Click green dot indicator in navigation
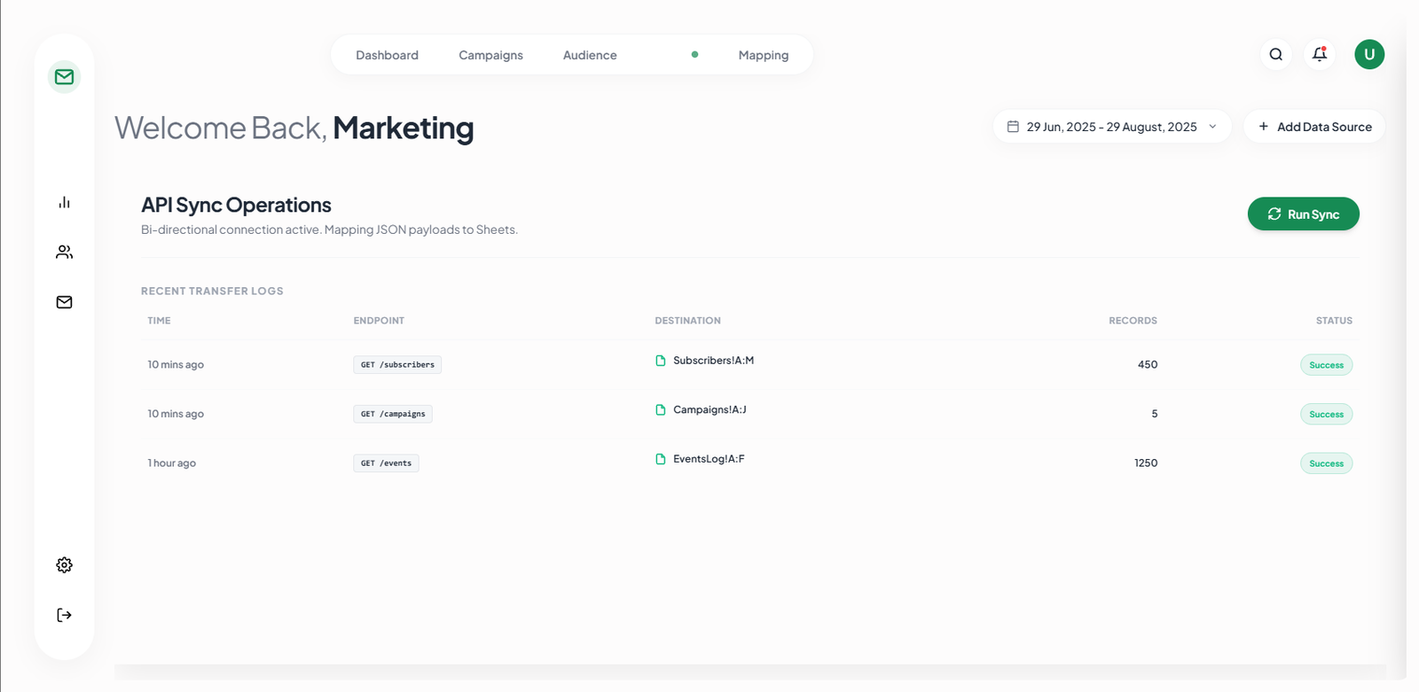 click(694, 55)
